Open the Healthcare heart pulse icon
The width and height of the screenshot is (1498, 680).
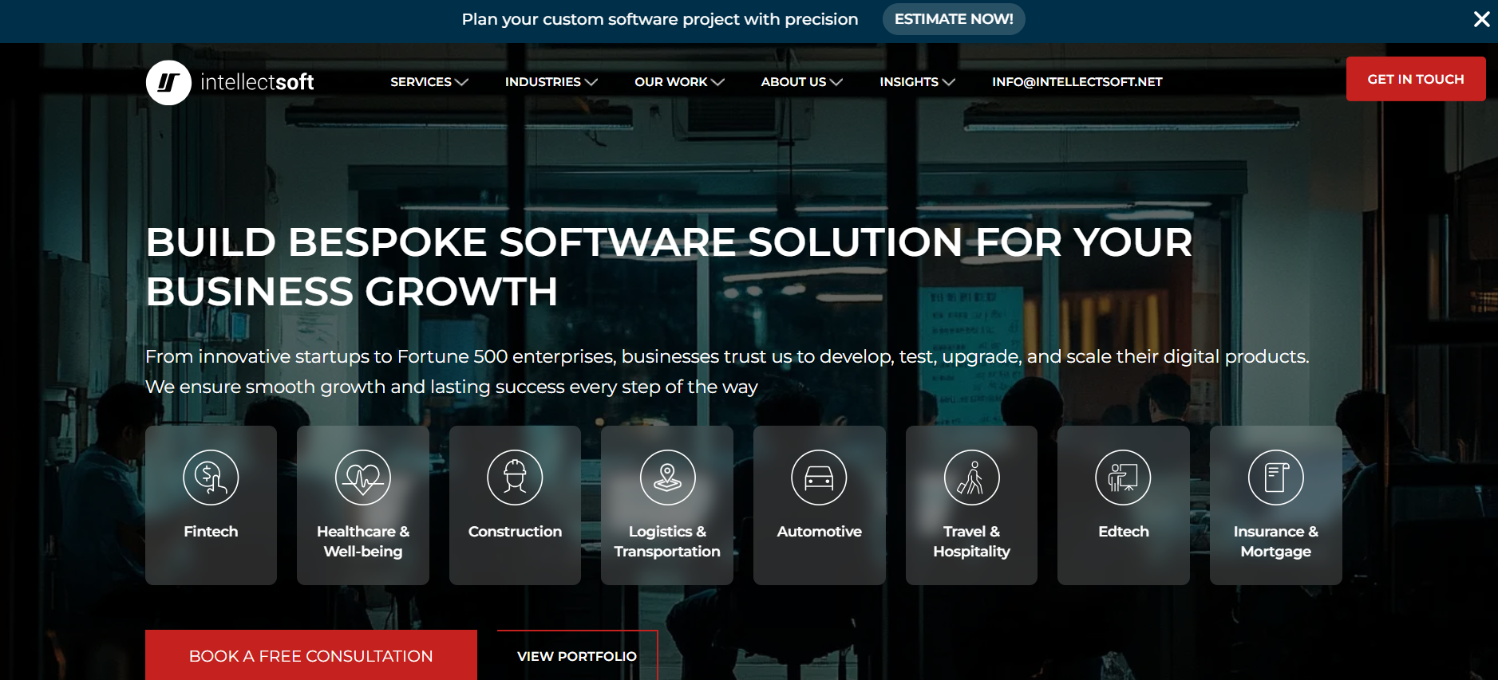(x=363, y=478)
